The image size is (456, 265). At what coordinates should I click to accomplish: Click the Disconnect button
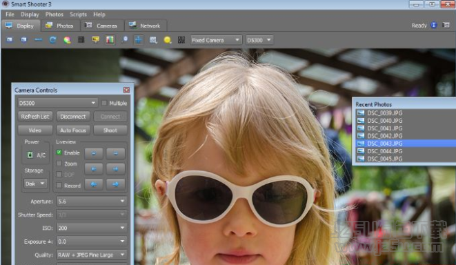point(73,117)
